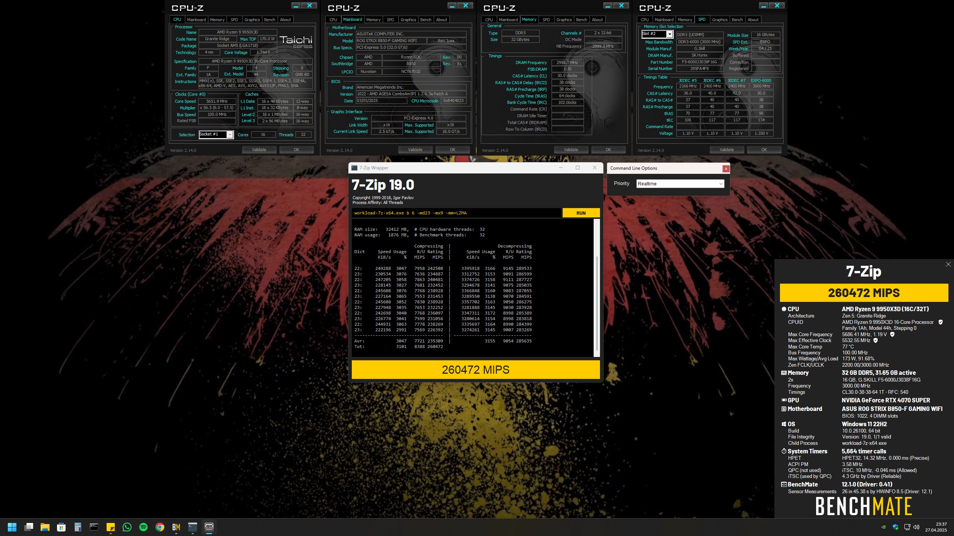Click RUN in the 7-Zip Wrapper
Screen dimensions: 954x536
pyautogui.click(x=581, y=213)
